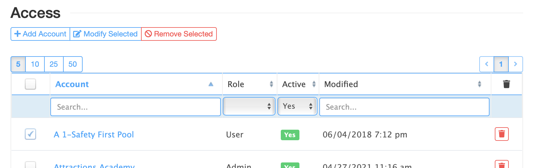Delete the A 1-Safety First Pool row
533x168 pixels.
502,134
